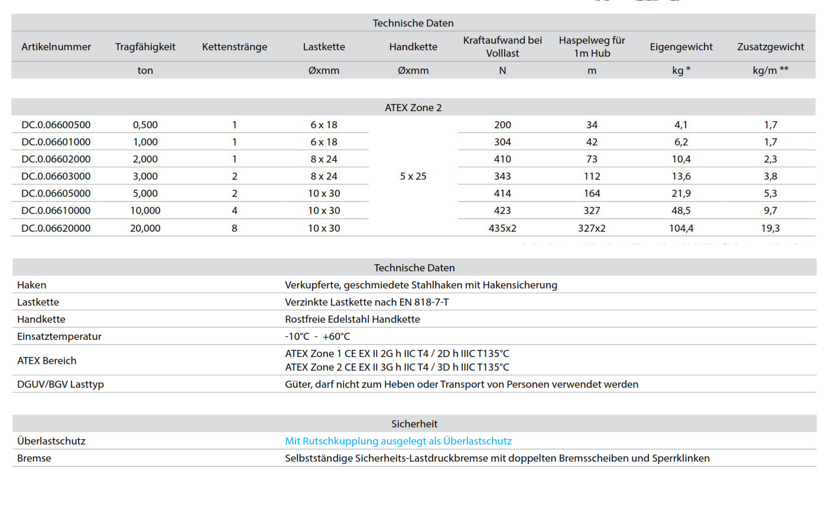
Task: Select the Artikelnummer column header
Action: pyautogui.click(x=56, y=47)
